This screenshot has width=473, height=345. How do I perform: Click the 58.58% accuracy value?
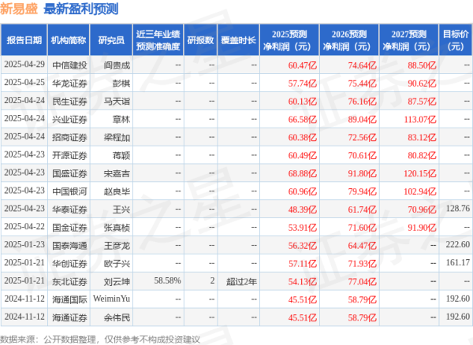(x=167, y=281)
